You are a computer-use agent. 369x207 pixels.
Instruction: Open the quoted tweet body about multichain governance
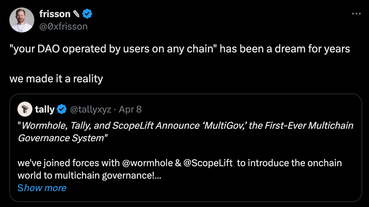[x=180, y=169]
